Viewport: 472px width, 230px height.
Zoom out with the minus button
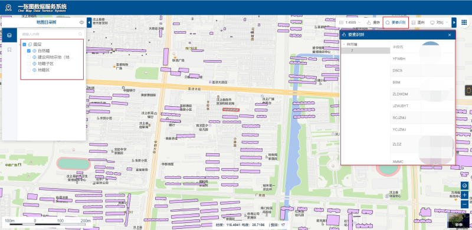coord(464,204)
